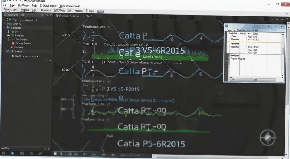Click the second icon in the bottom viewport bar
The image size is (290, 159).
[x=61, y=154]
